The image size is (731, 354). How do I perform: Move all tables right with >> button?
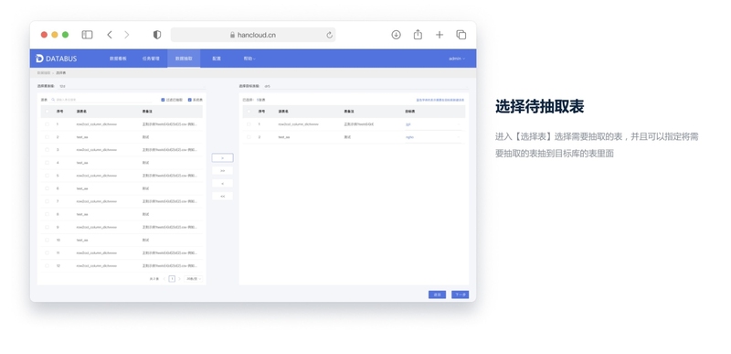[222, 171]
